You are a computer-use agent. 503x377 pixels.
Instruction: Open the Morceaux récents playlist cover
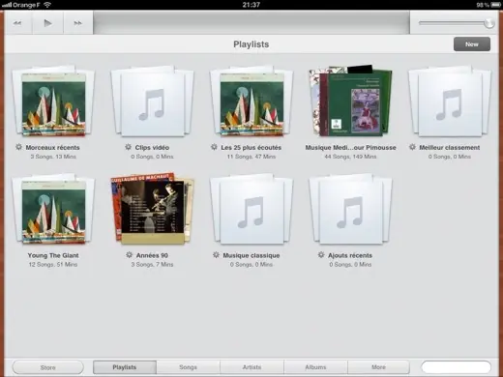(x=53, y=101)
